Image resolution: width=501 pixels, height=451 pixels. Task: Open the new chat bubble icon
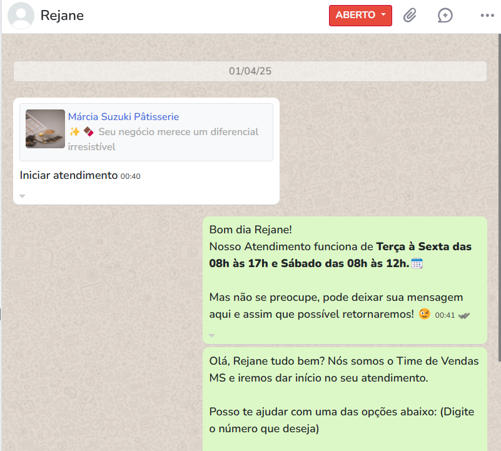click(x=445, y=16)
